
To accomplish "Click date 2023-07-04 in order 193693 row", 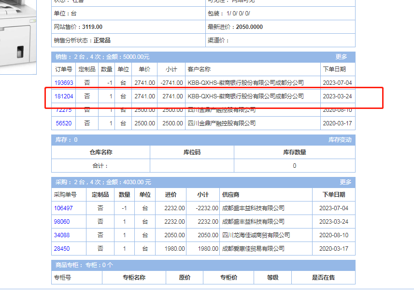I will (337, 83).
